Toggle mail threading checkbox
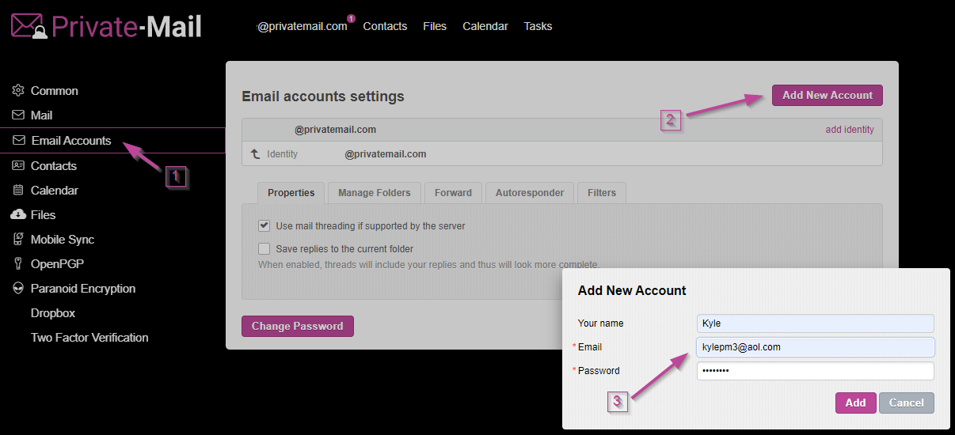 click(264, 225)
